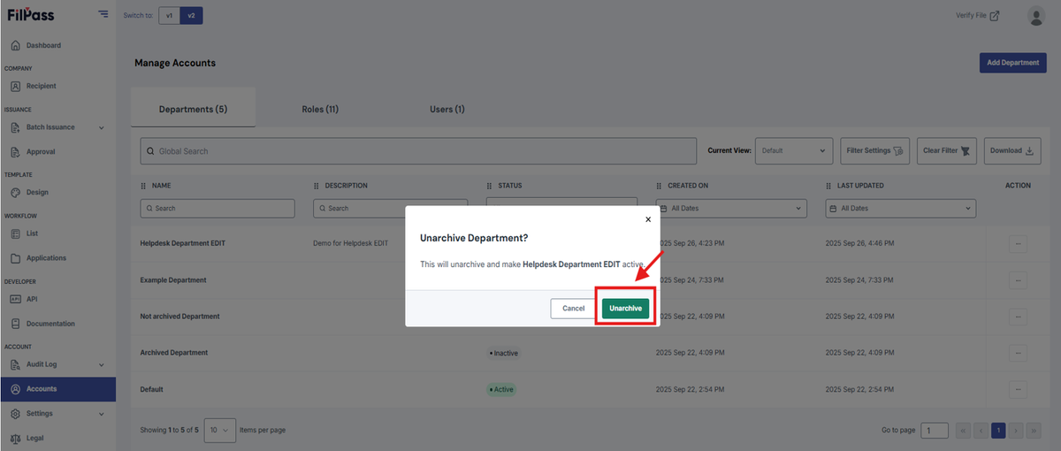
Task: Open action menu for Helpdesk Department EDIT row
Action: (x=1018, y=243)
